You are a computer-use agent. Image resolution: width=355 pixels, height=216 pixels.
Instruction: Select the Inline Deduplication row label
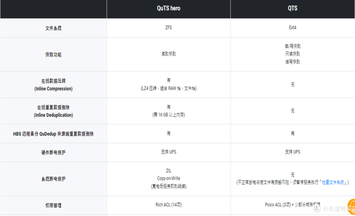coord(54,111)
